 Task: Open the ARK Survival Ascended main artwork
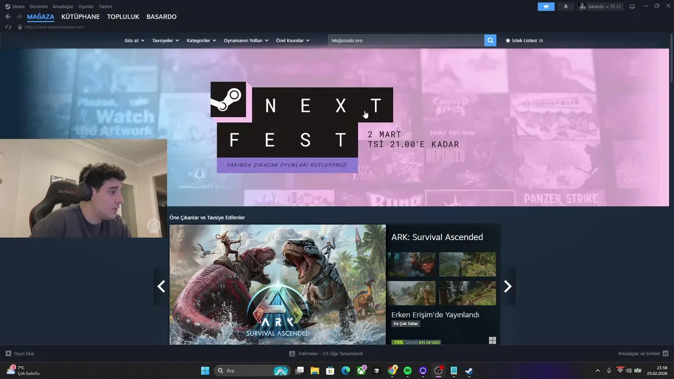point(277,285)
